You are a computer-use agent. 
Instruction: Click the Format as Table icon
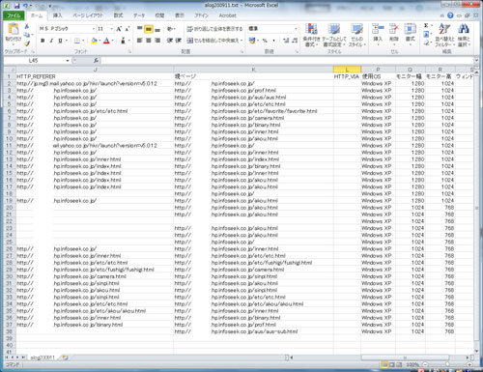(x=334, y=29)
